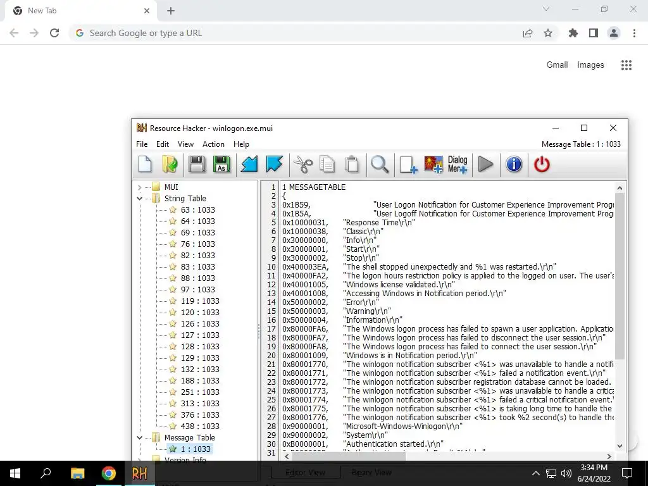Select string table entry 76 : 1033

[x=198, y=244]
